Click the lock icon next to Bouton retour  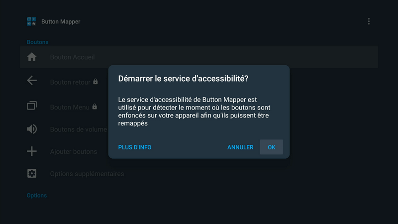pyautogui.click(x=96, y=82)
